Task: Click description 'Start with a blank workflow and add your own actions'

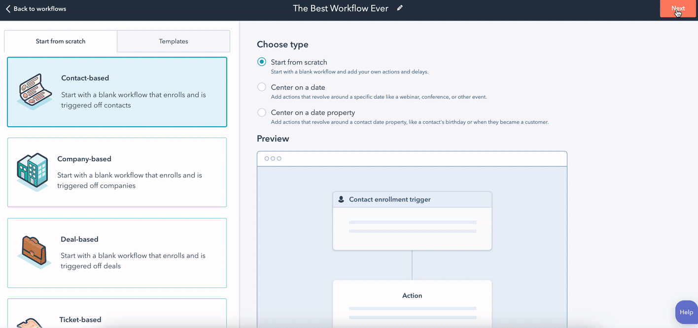Action: tap(349, 72)
